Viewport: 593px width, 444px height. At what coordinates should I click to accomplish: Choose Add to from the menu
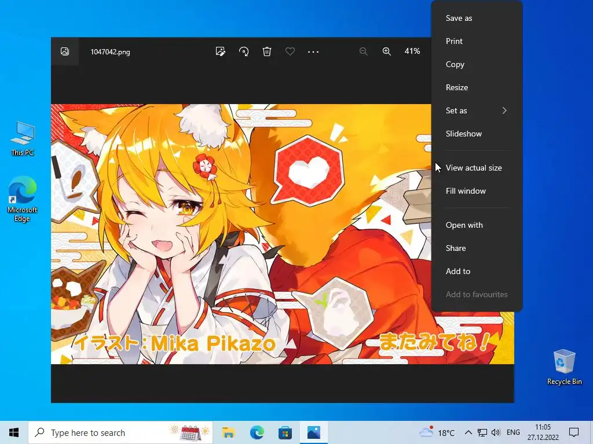tap(477, 271)
